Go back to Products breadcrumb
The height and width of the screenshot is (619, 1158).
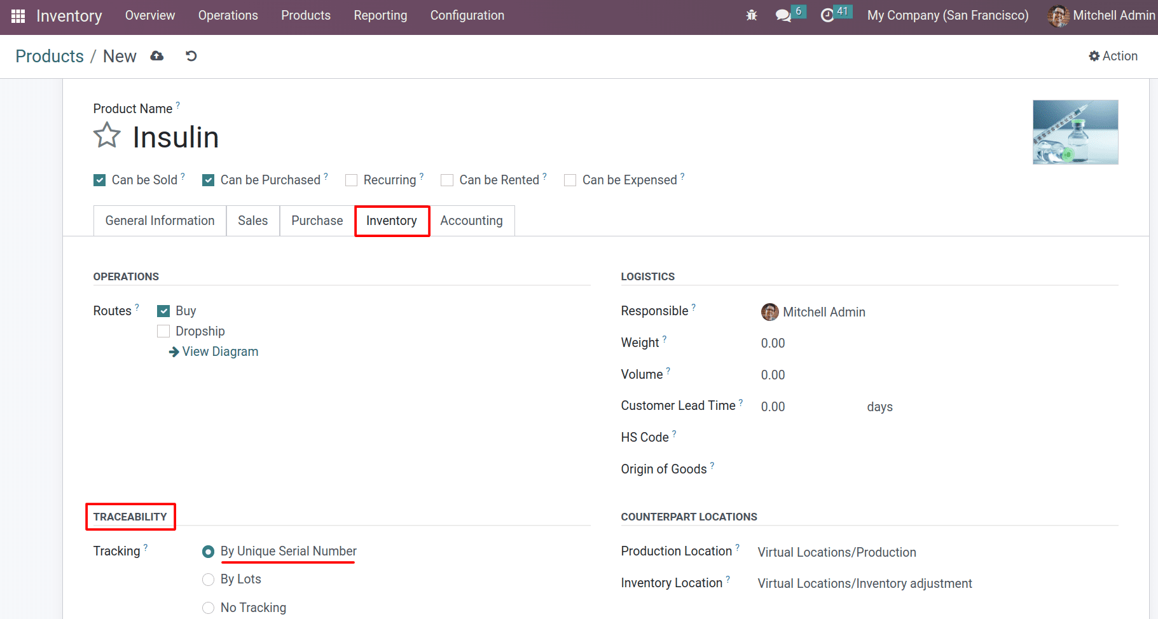pos(50,56)
